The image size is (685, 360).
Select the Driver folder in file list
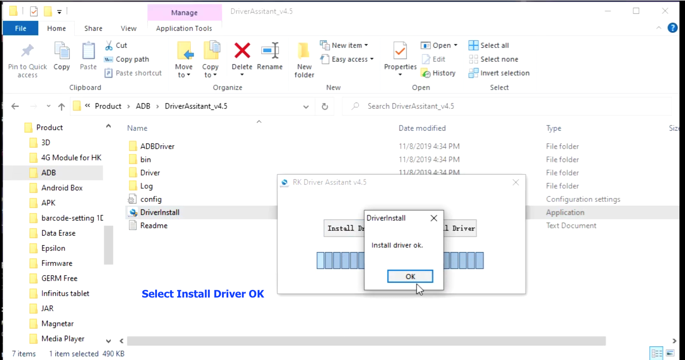150,173
